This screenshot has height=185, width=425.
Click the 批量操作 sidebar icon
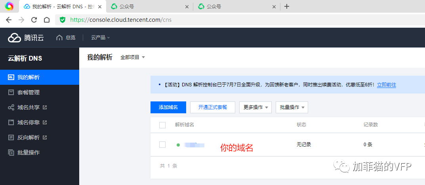(x=11, y=153)
